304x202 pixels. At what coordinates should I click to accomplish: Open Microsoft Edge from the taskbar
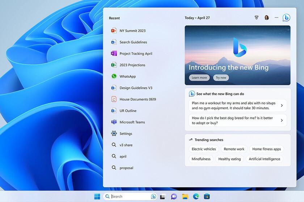196,197
